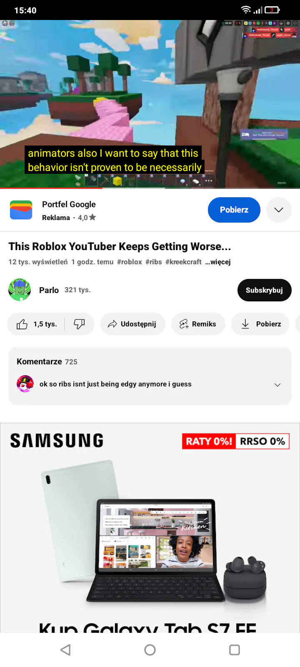Tap the Pobierz download arrow icon

[245, 324]
